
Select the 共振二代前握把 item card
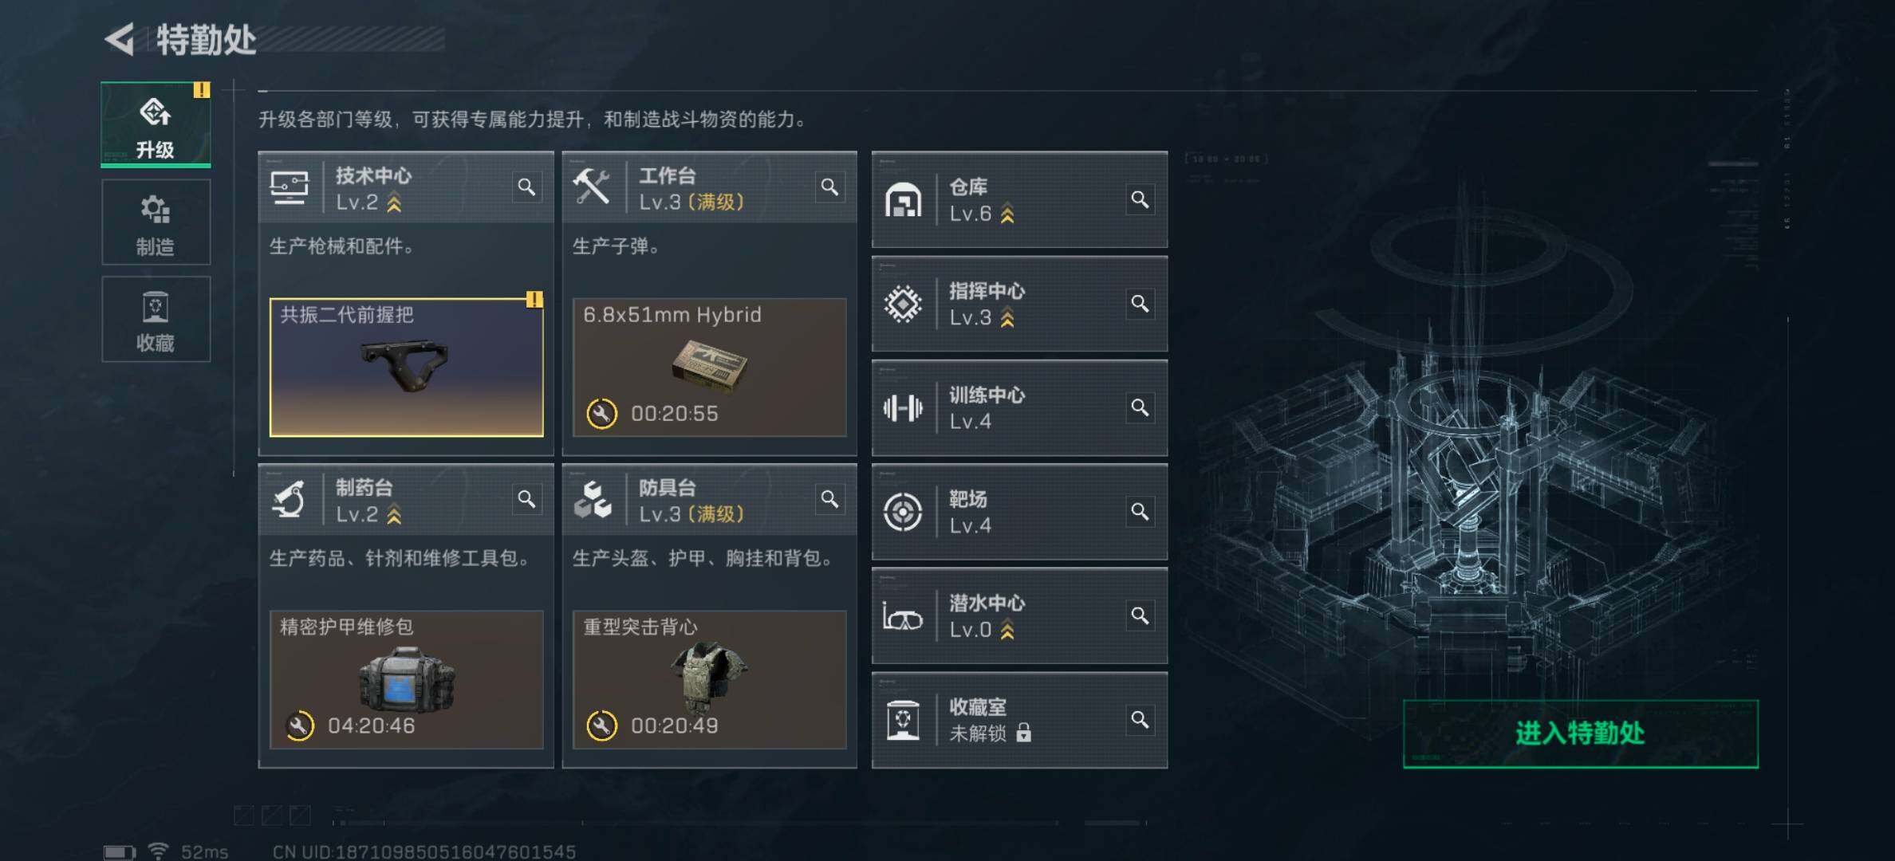407,368
